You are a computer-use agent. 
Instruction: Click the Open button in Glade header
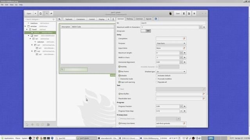click(29, 14)
